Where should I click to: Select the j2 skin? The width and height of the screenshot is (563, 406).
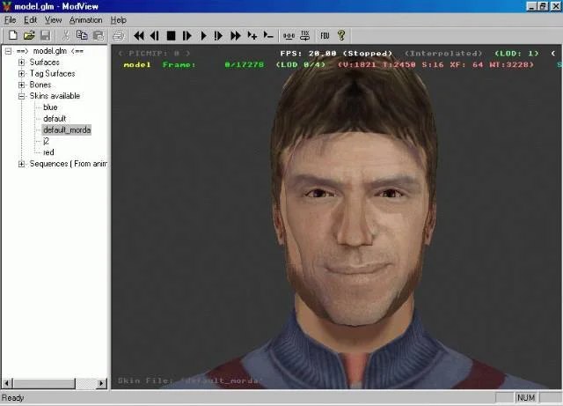click(46, 141)
